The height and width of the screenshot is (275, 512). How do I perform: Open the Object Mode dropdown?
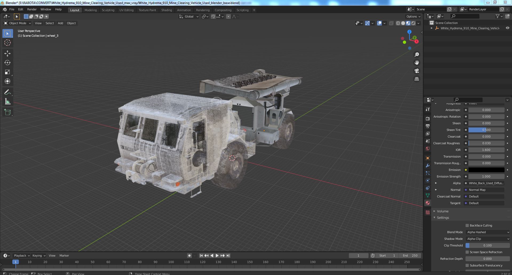coord(17,23)
